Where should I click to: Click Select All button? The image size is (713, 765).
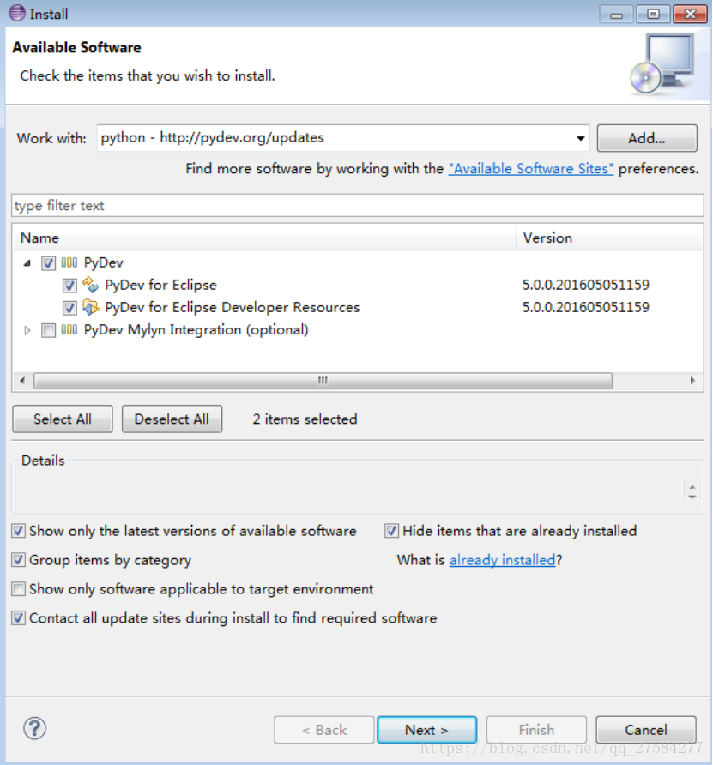point(63,419)
